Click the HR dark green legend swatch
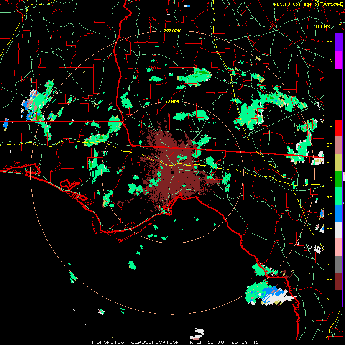345x345 pixels. pyautogui.click(x=338, y=179)
